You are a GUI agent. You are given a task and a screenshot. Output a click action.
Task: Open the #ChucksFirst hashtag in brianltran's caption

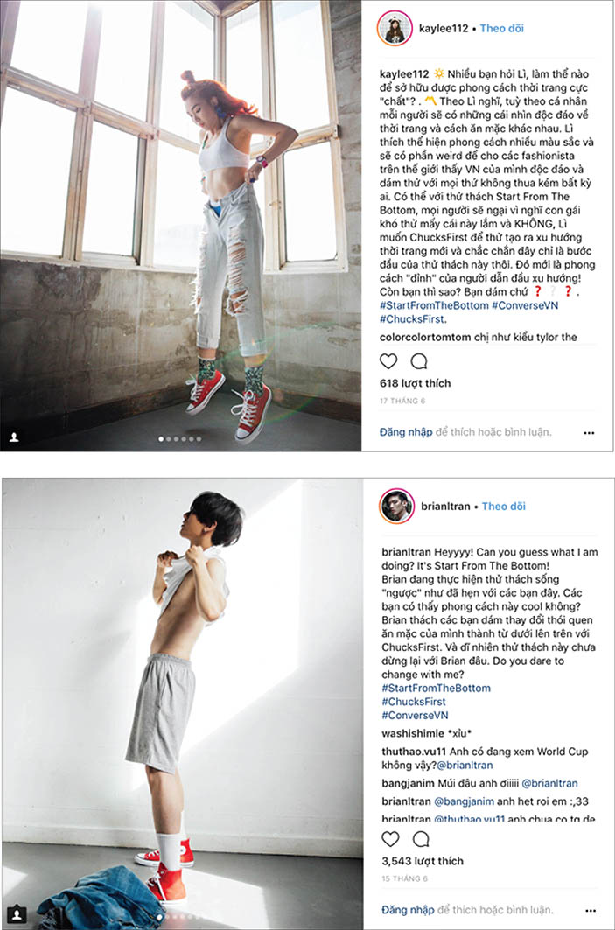pyautogui.click(x=414, y=702)
